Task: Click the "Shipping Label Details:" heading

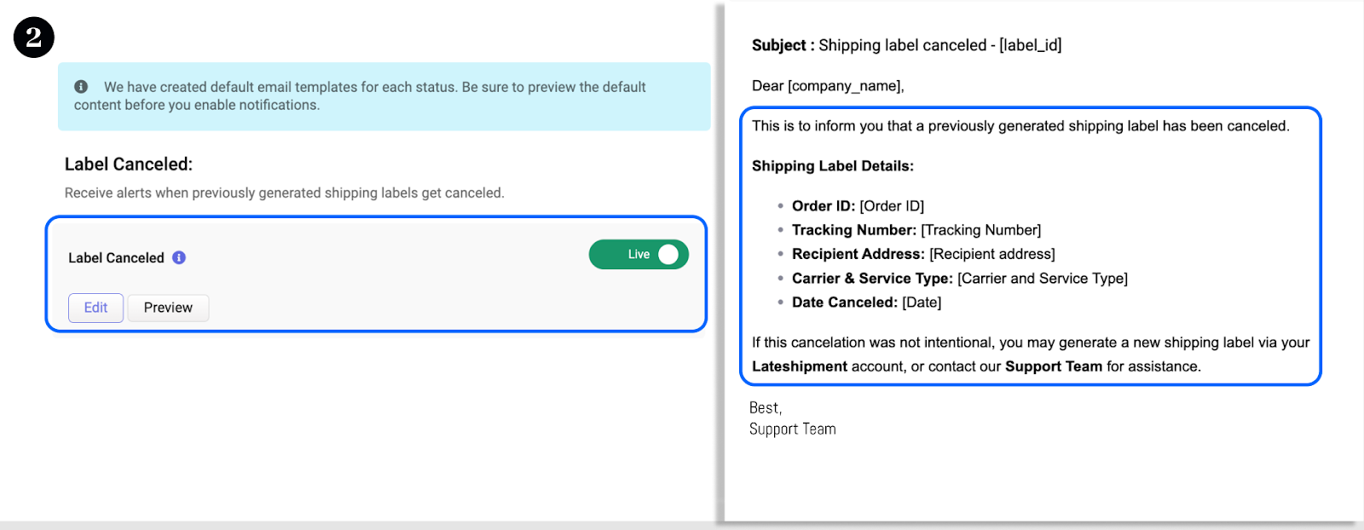Action: tap(832, 166)
